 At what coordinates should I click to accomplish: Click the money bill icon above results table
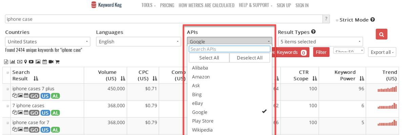[x=20, y=62]
